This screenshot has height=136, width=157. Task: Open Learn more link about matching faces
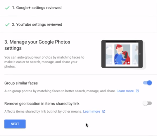[x=125, y=91]
